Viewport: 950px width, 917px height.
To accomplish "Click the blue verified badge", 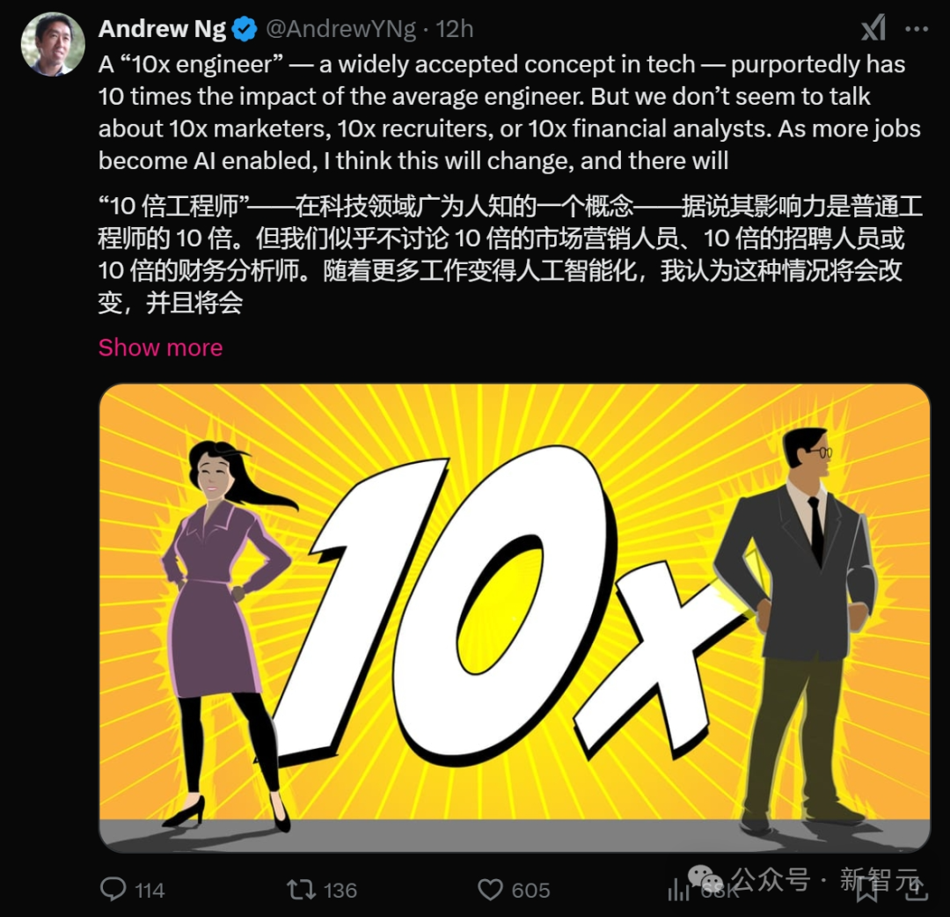I will pos(245,29).
